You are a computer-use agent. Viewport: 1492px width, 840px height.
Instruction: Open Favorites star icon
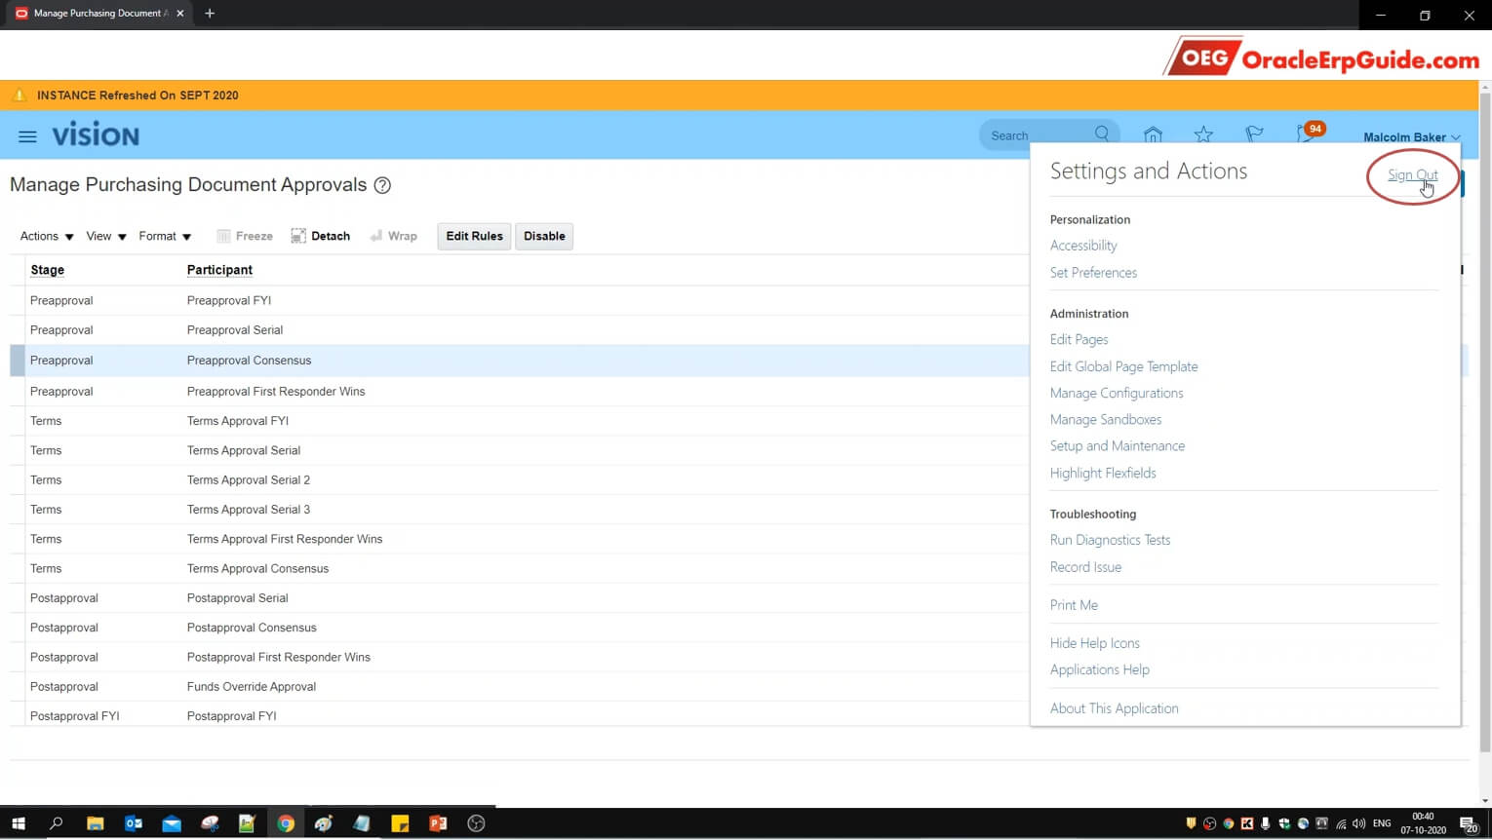point(1203,134)
